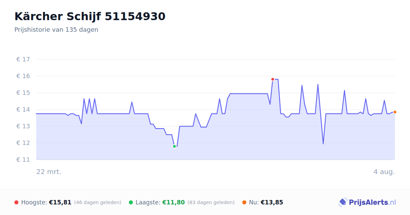Image resolution: width=410 pixels, height=215 pixels.
Task: Click the red highest-price marker on chart
Action: point(273,79)
